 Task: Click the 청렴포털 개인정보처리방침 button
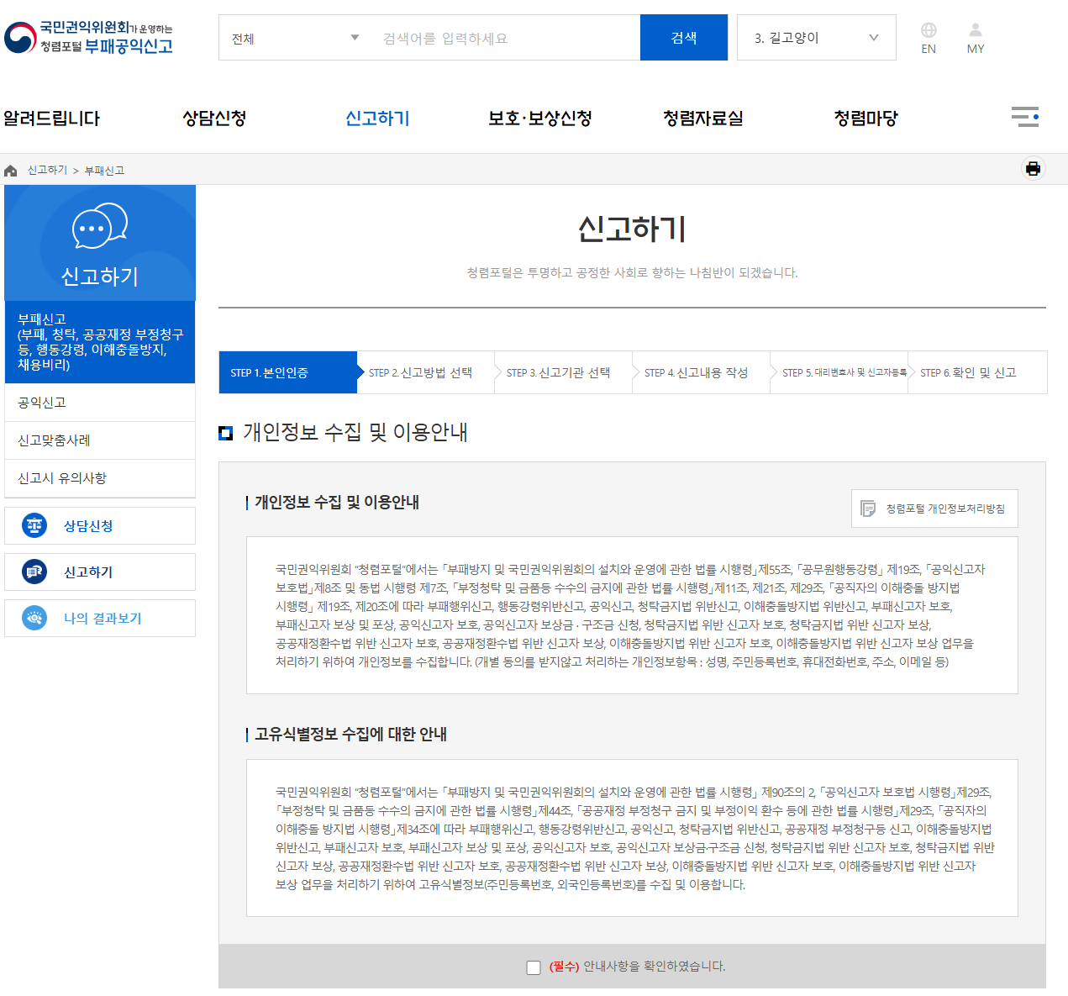934,508
